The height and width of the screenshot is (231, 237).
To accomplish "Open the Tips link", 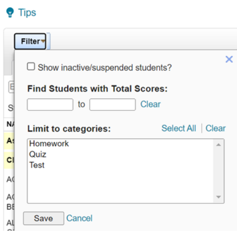I will tap(27, 12).
